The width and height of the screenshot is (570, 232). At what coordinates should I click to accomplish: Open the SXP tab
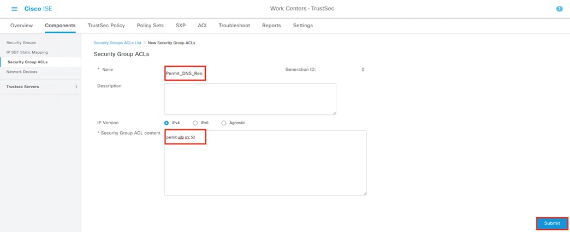(x=181, y=26)
